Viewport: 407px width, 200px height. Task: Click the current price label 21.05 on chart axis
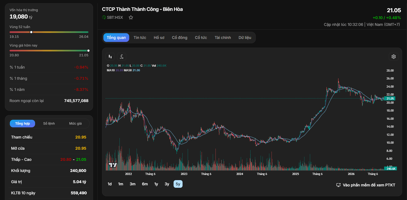(390, 99)
